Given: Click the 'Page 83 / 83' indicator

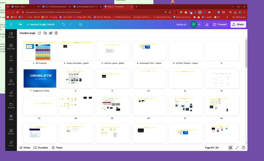Looking at the screenshot, I should (212, 148).
